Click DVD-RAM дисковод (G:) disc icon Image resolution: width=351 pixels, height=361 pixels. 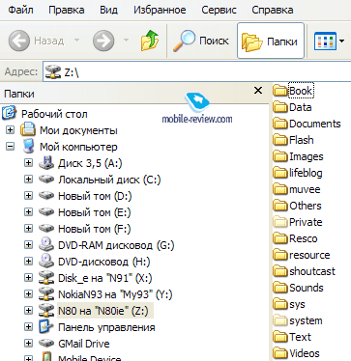[x=46, y=245]
